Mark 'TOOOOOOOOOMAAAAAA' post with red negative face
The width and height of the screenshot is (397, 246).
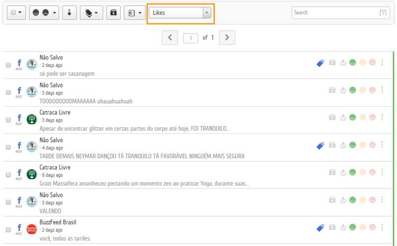(372, 90)
